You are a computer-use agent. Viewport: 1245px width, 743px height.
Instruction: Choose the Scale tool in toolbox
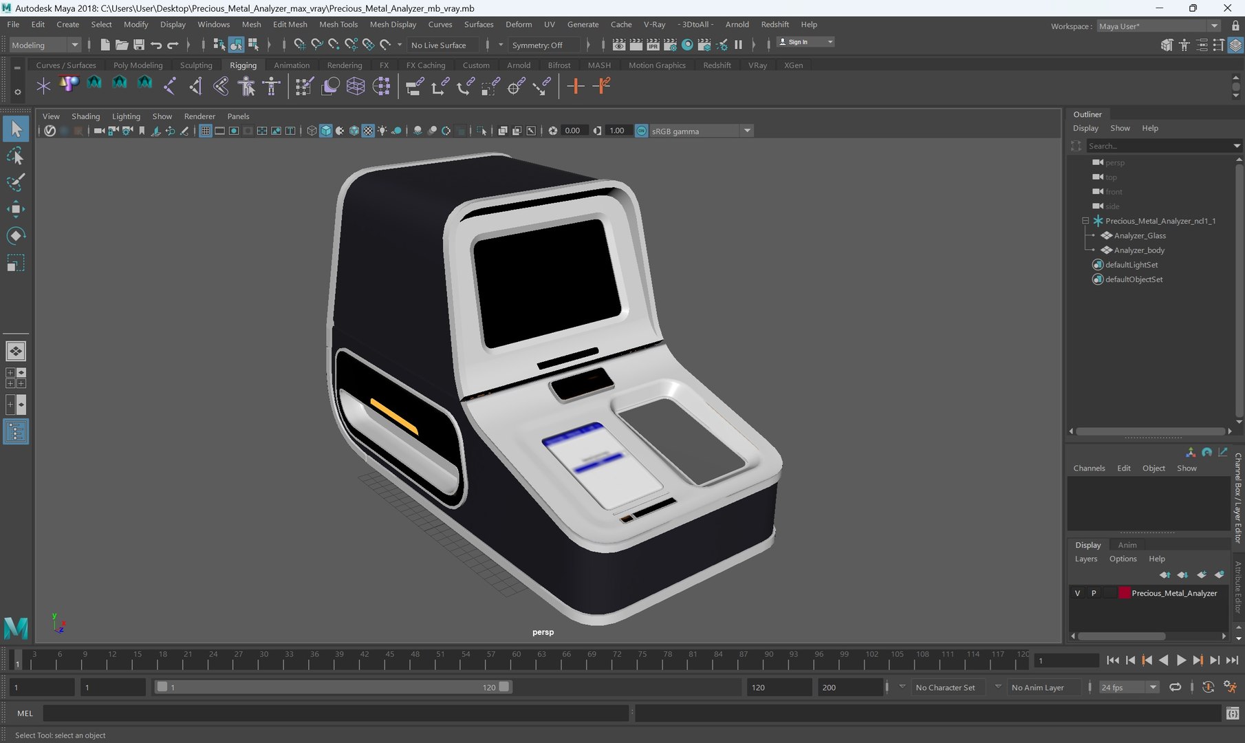tap(16, 263)
